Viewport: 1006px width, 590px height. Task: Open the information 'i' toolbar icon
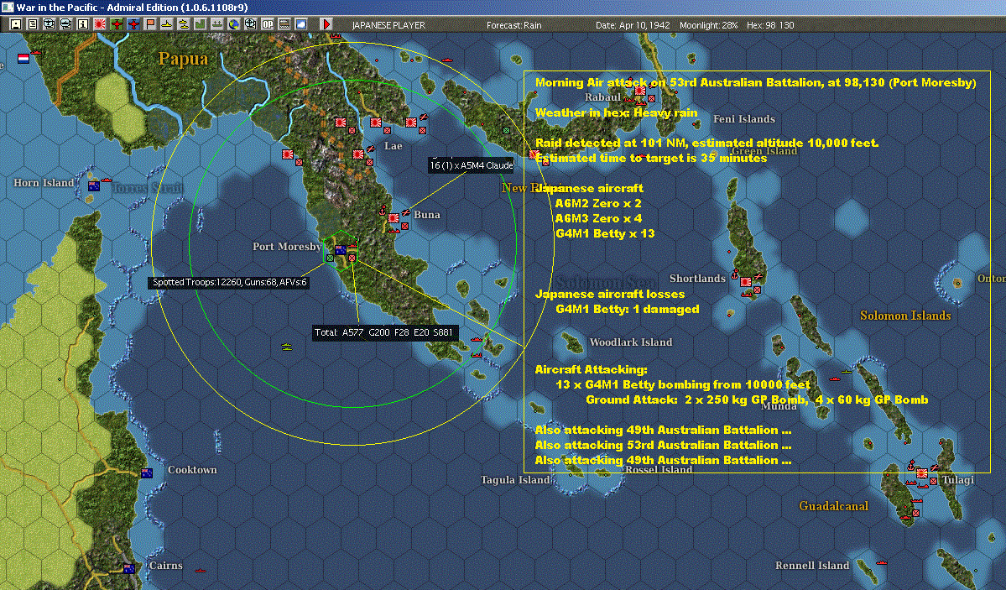[83, 24]
